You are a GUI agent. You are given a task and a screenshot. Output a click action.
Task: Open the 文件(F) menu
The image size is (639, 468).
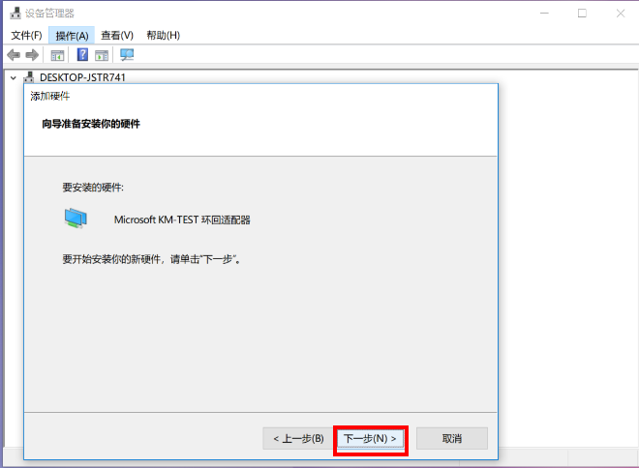point(26,35)
